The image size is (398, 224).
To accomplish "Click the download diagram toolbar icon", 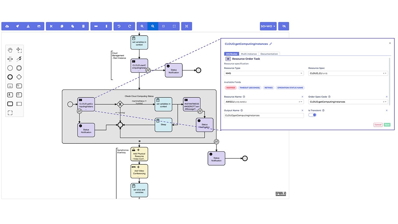I will click(x=28, y=26).
